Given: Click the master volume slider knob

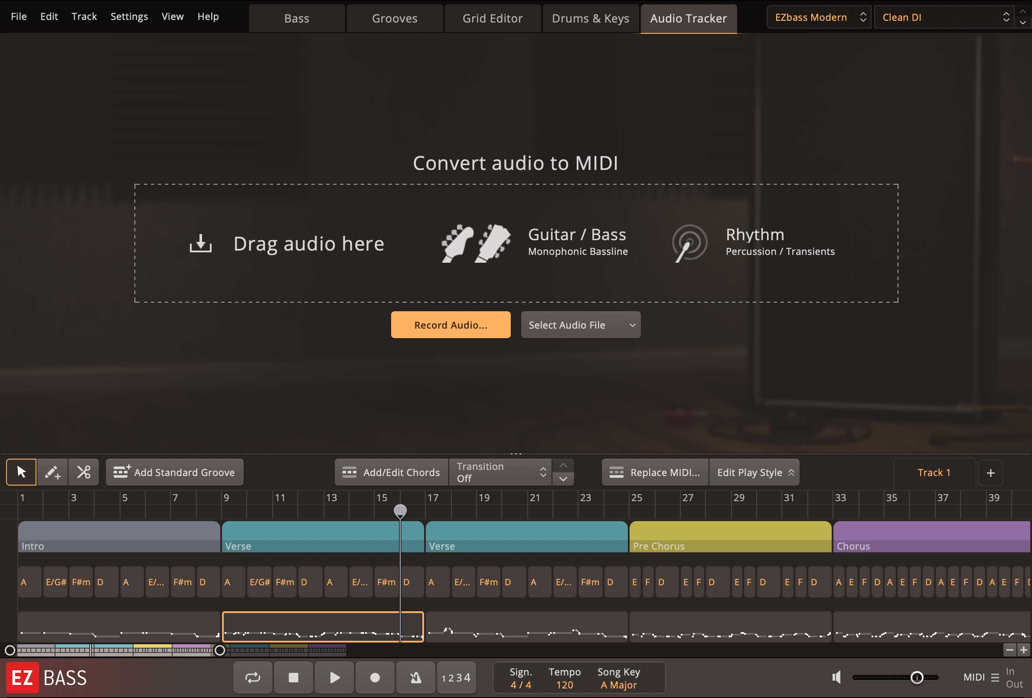Looking at the screenshot, I should 917,678.
